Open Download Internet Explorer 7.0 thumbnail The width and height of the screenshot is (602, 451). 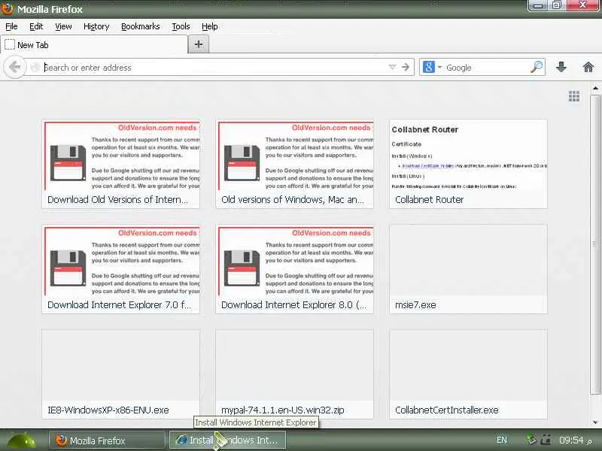coord(120,269)
